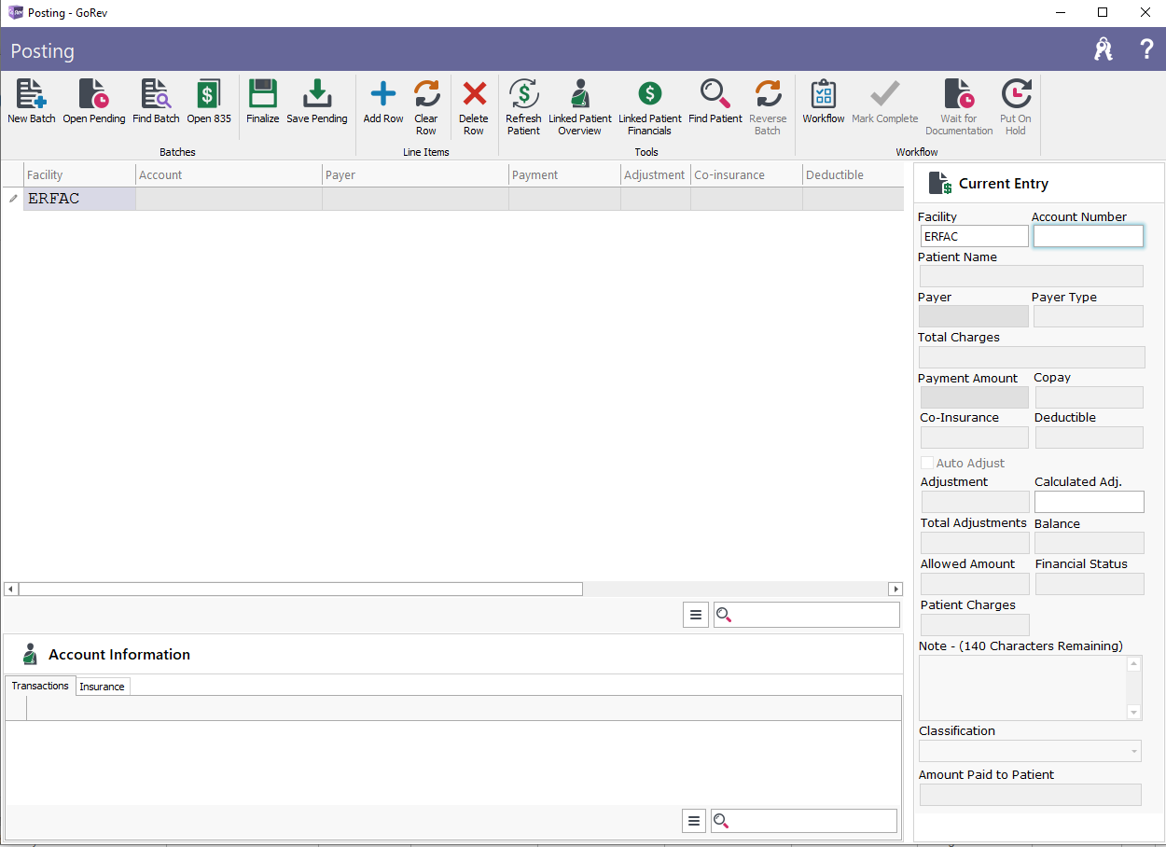The image size is (1166, 847).
Task: Click the Account Number field
Action: (1088, 236)
